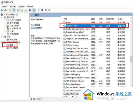Expand the 本地用户和组 node arrow

5,28
